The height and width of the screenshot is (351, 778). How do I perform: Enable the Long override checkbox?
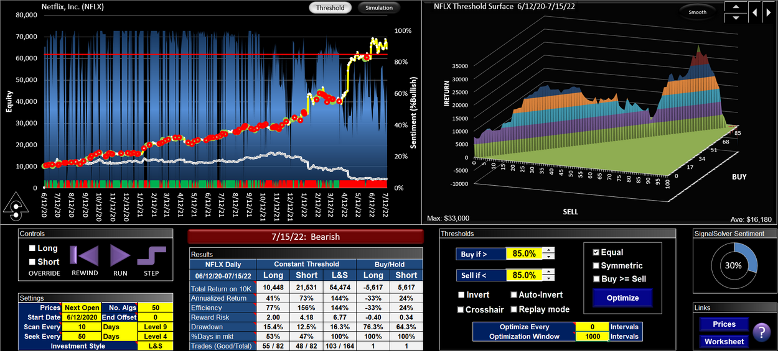(x=33, y=248)
